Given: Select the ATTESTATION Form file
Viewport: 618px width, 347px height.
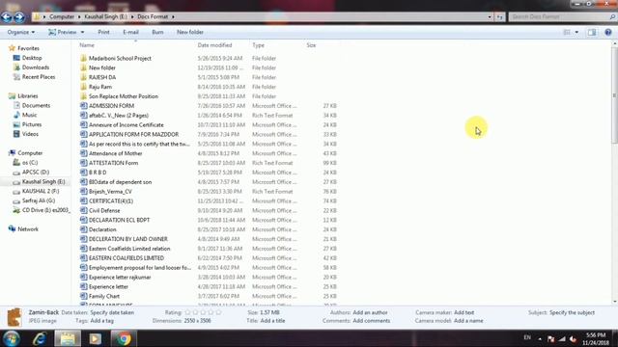Looking at the screenshot, I should [x=113, y=163].
